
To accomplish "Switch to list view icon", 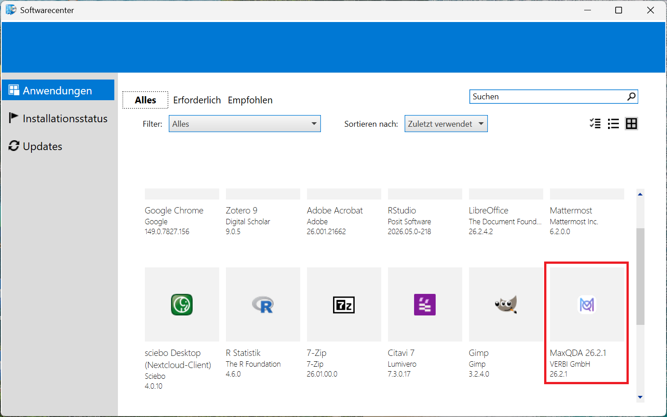I will pos(613,124).
